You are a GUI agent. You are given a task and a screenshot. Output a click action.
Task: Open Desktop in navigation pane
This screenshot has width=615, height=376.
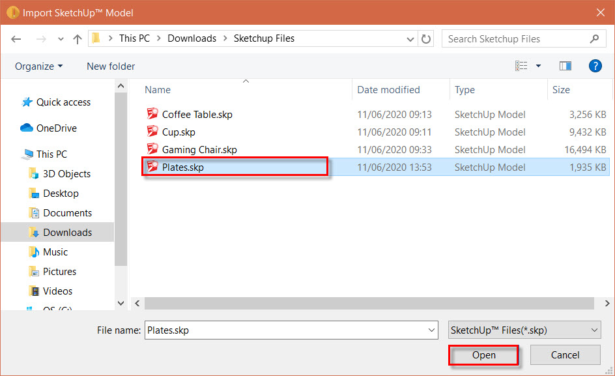61,194
